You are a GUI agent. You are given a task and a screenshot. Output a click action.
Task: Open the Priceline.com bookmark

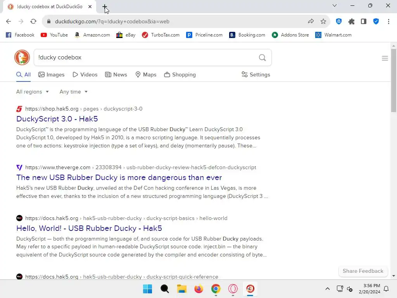[204, 35]
